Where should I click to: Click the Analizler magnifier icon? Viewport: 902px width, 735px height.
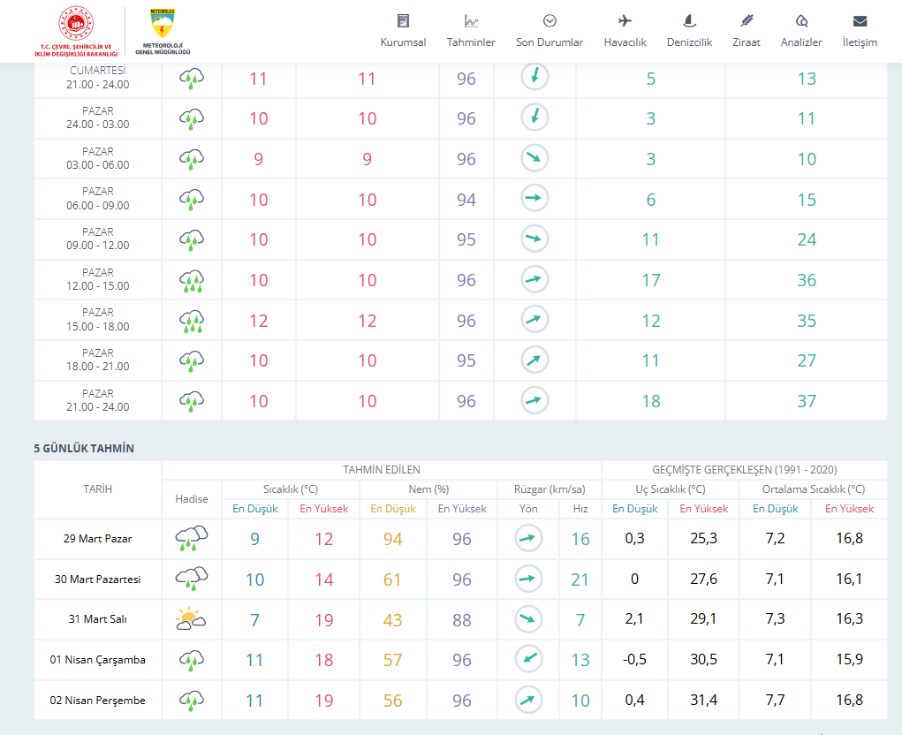[x=801, y=21]
